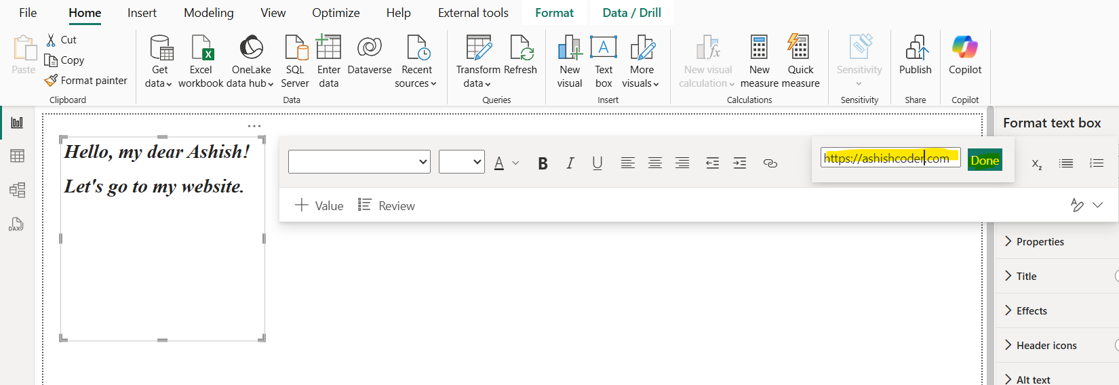The image size is (1119, 385).
Task: Click the green Done button
Action: pos(984,161)
